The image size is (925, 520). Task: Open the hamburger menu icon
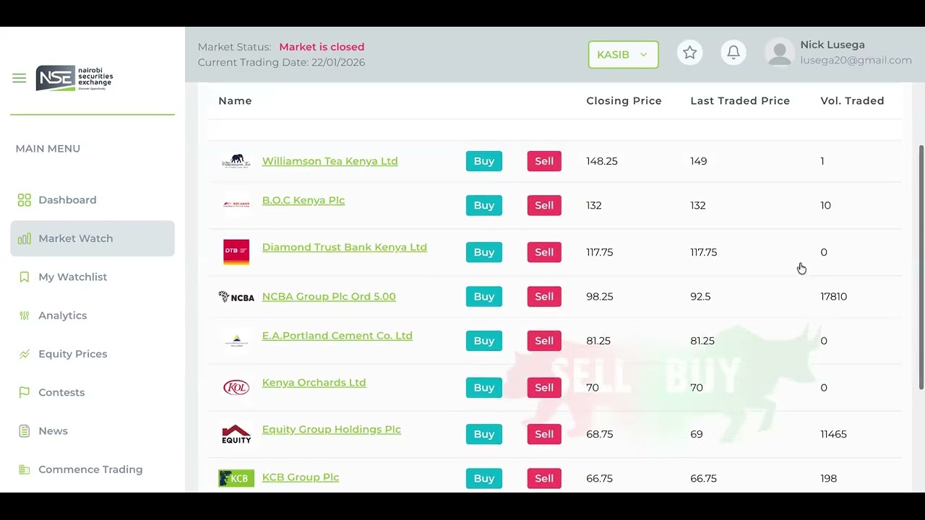20,78
